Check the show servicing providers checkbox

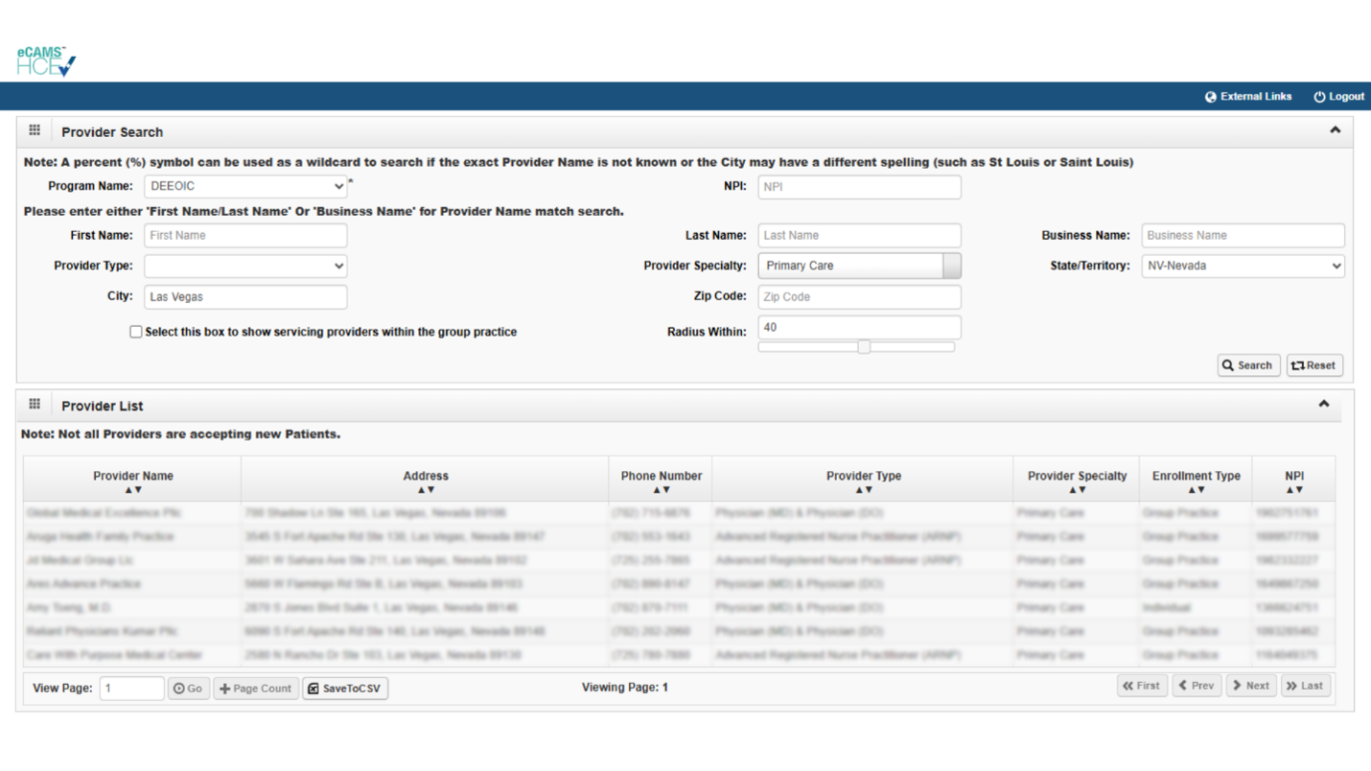pos(135,332)
